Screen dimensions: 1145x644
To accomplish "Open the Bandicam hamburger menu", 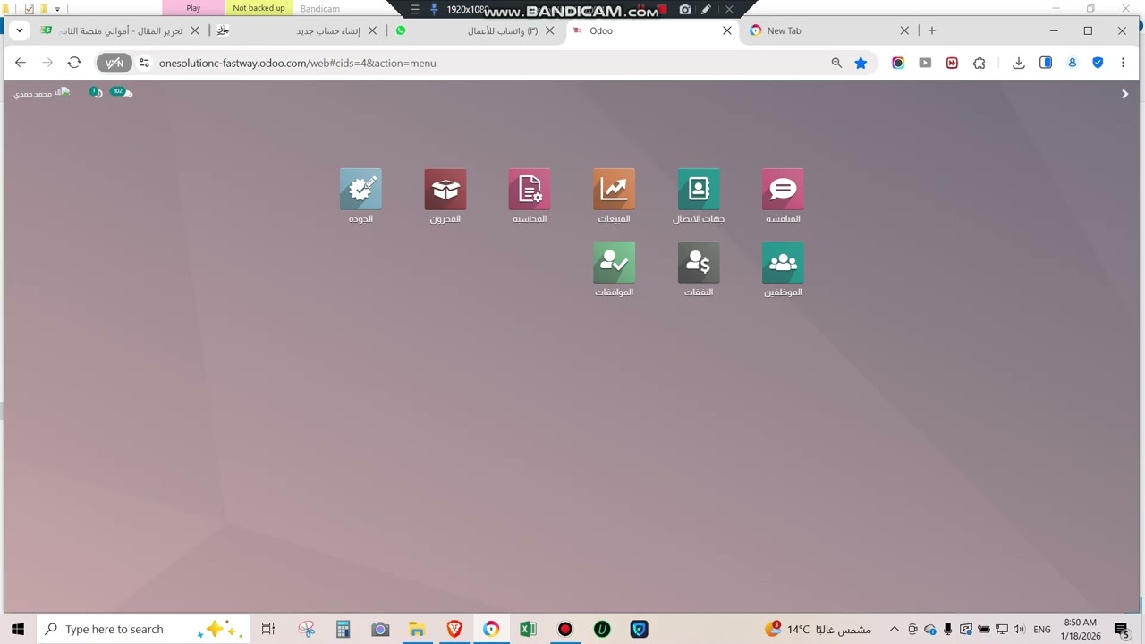I will 415,9.
